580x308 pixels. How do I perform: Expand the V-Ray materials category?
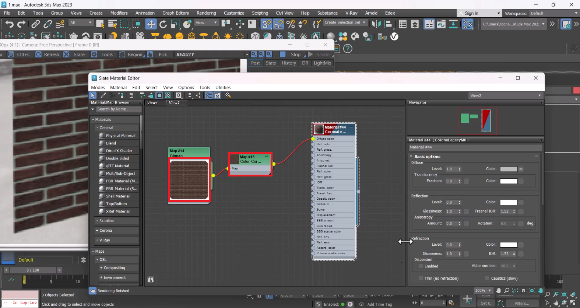click(97, 240)
